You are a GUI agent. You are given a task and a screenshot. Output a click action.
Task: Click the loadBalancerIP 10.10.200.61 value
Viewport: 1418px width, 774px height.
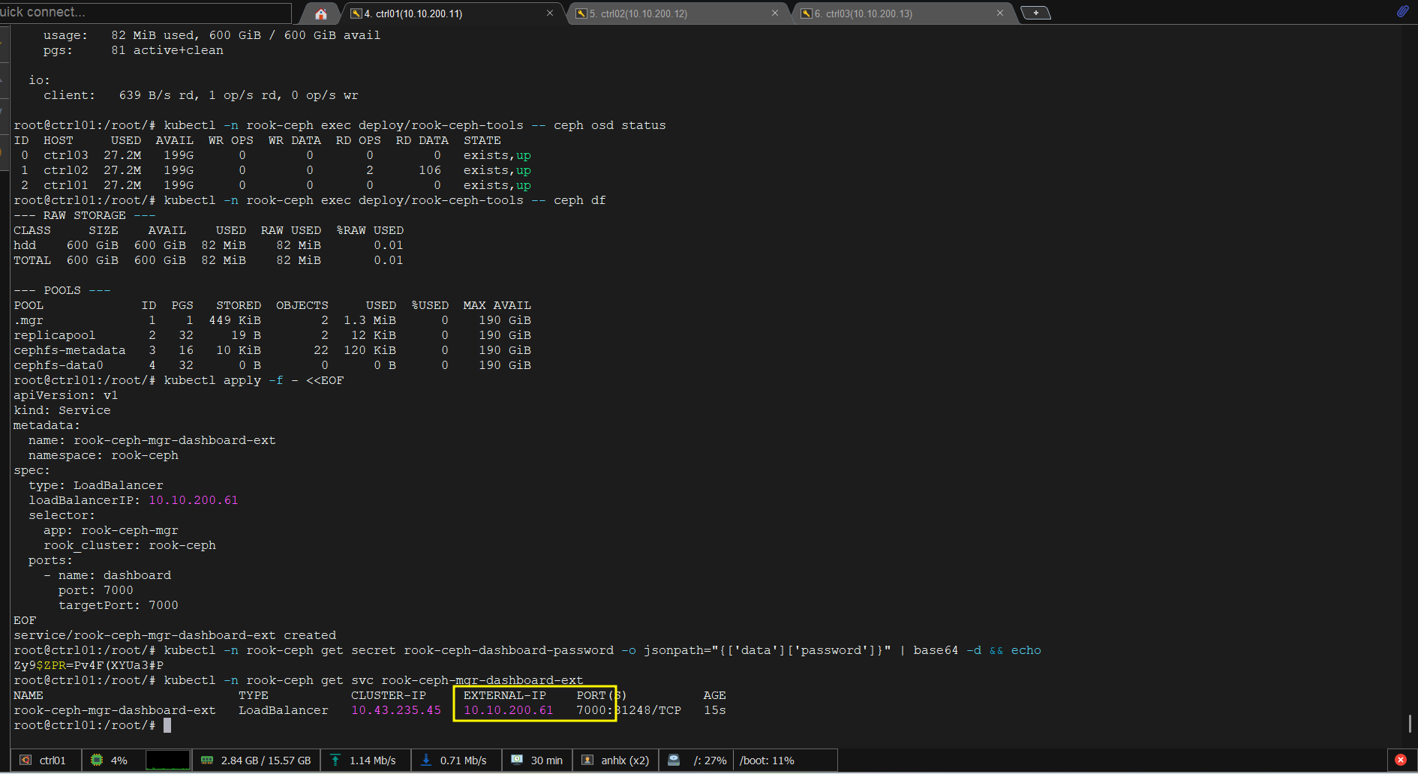point(193,500)
